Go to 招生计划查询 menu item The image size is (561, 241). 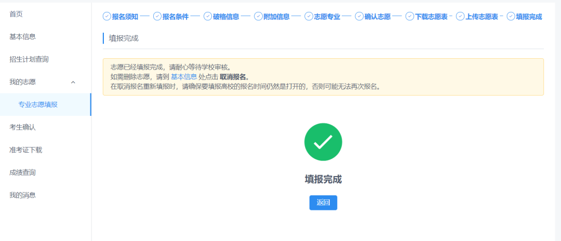tap(29, 59)
